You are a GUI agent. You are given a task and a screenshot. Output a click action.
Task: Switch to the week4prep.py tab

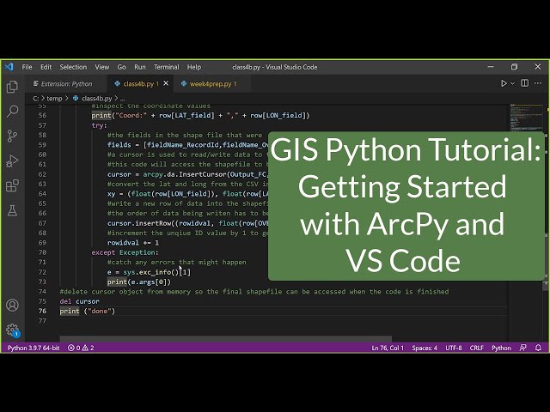[212, 84]
